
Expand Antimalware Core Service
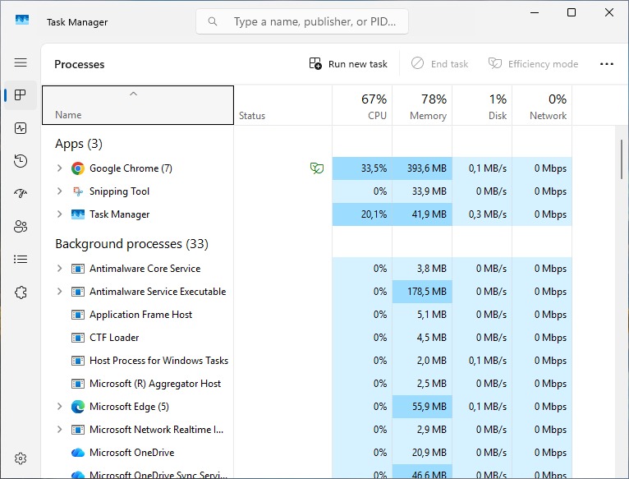[59, 269]
